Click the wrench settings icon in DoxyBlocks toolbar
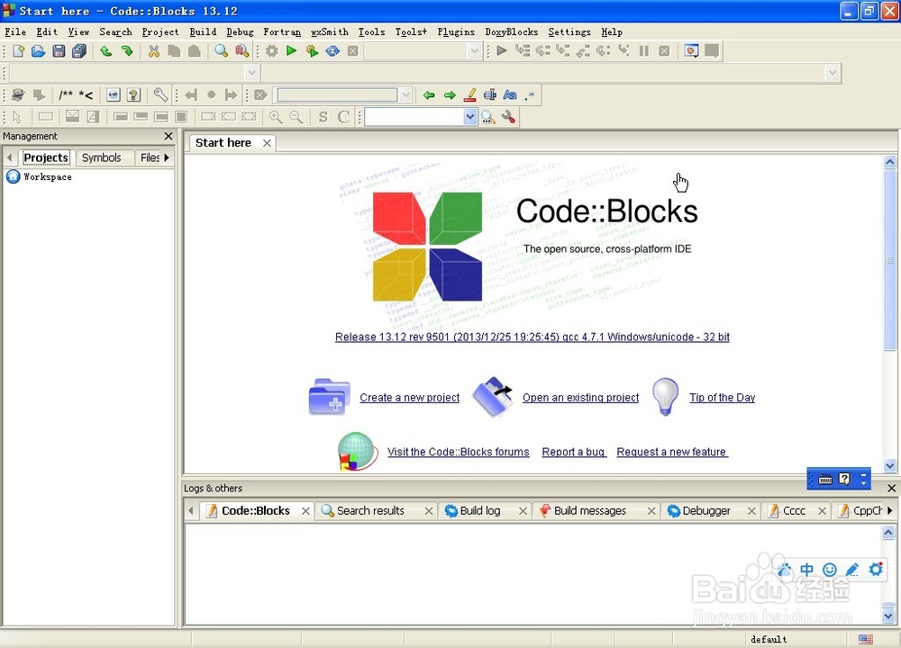The width and height of the screenshot is (901, 648). [x=160, y=94]
